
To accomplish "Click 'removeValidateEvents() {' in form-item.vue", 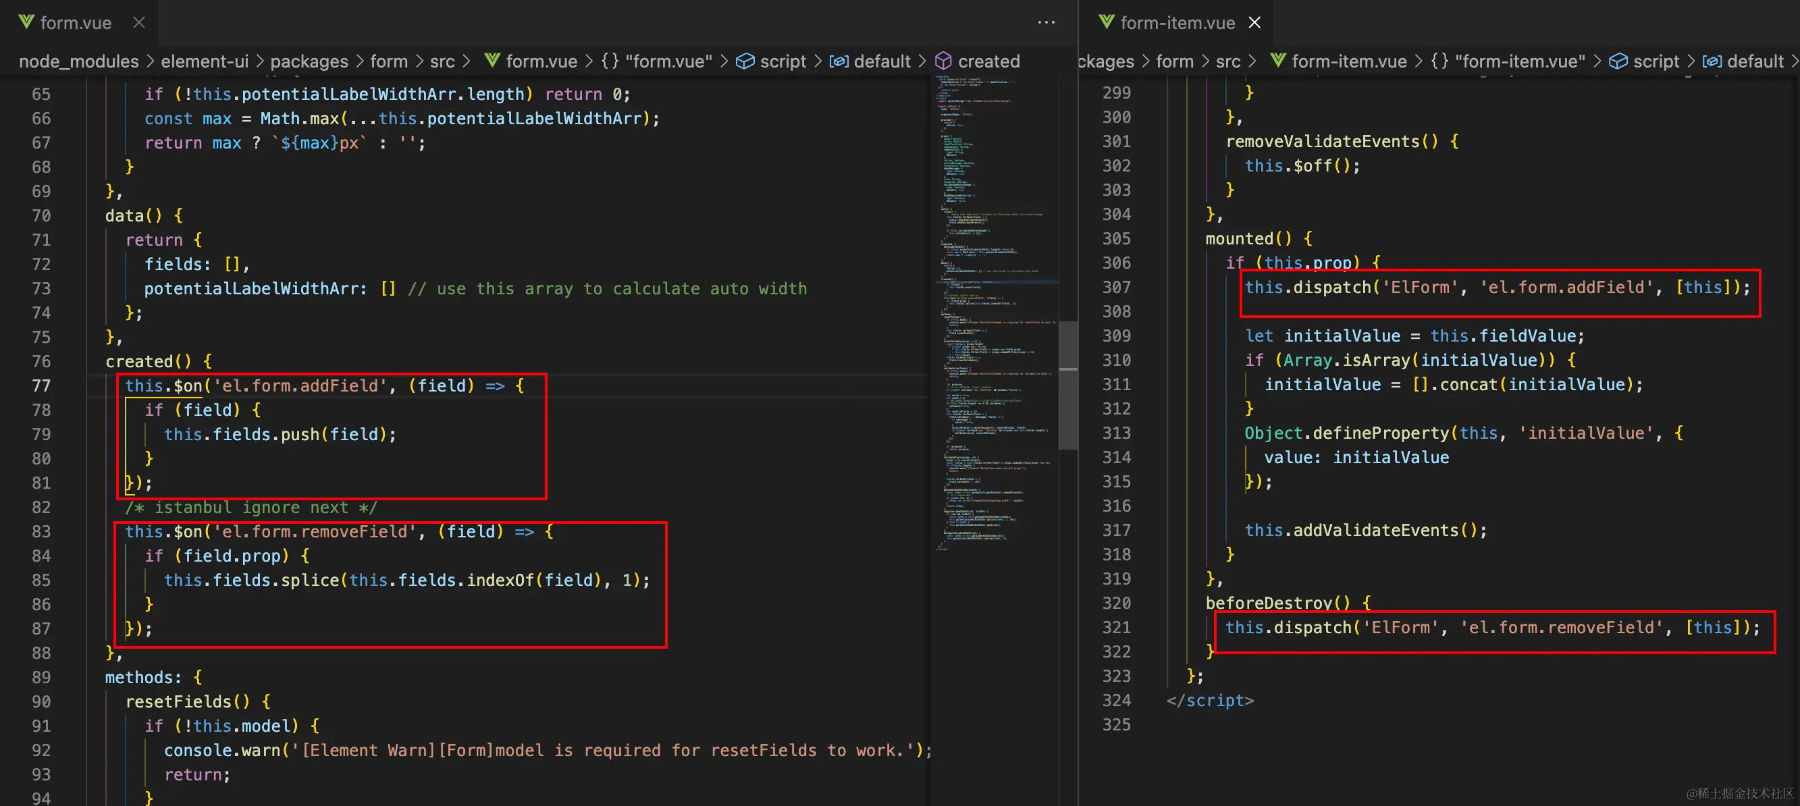I will [1342, 141].
